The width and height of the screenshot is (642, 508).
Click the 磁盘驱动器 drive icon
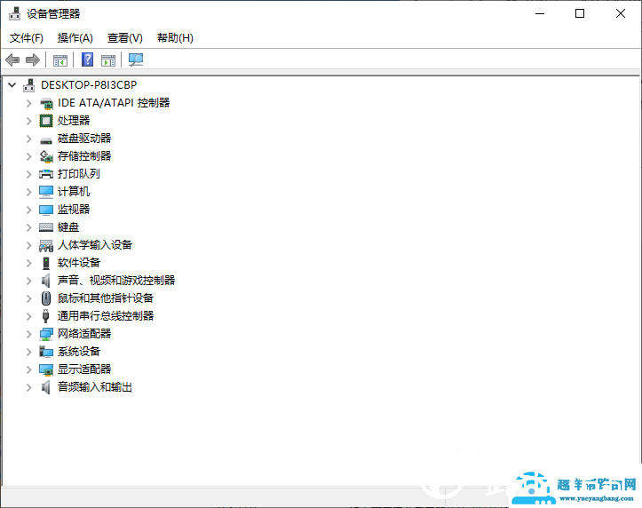(46, 139)
